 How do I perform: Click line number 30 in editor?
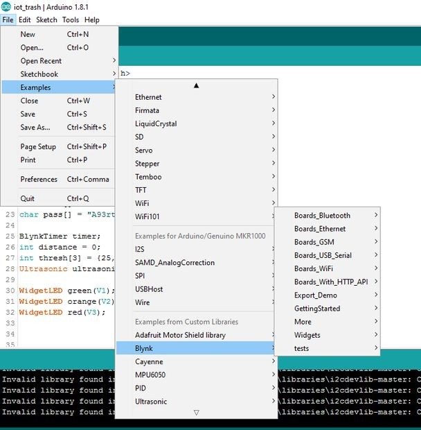click(10, 291)
